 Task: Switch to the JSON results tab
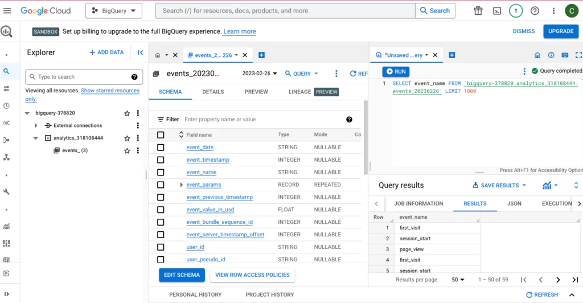click(x=514, y=203)
